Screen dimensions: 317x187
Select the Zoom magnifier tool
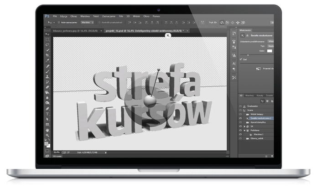(47, 135)
